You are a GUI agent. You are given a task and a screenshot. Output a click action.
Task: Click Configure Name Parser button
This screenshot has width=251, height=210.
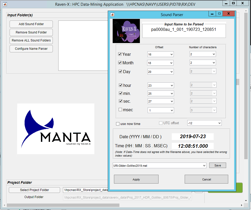pyautogui.click(x=31, y=49)
